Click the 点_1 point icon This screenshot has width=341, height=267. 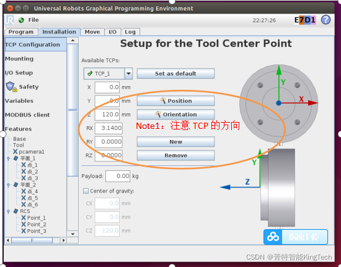24,165
